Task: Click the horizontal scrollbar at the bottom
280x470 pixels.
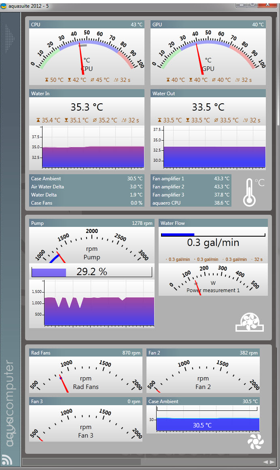Action: click(x=81, y=462)
